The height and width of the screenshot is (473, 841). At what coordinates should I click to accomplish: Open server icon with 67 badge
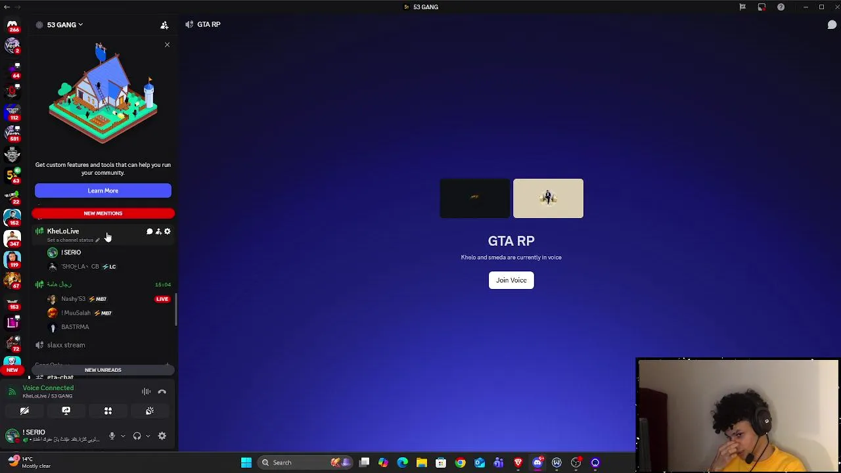(12, 280)
